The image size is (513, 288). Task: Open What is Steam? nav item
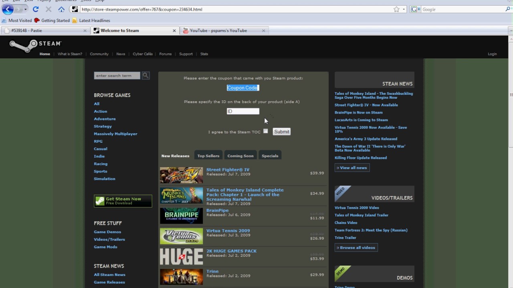click(x=70, y=54)
